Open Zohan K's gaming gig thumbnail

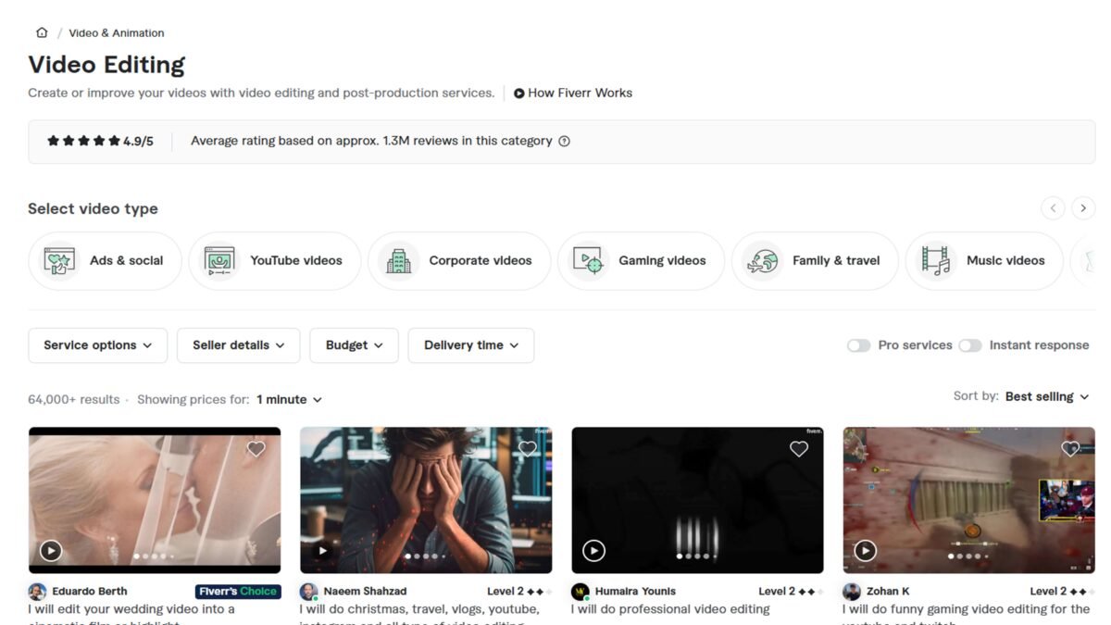(968, 500)
